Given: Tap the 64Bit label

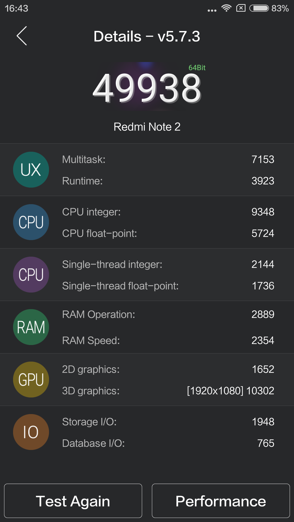Looking at the screenshot, I should 197,68.
